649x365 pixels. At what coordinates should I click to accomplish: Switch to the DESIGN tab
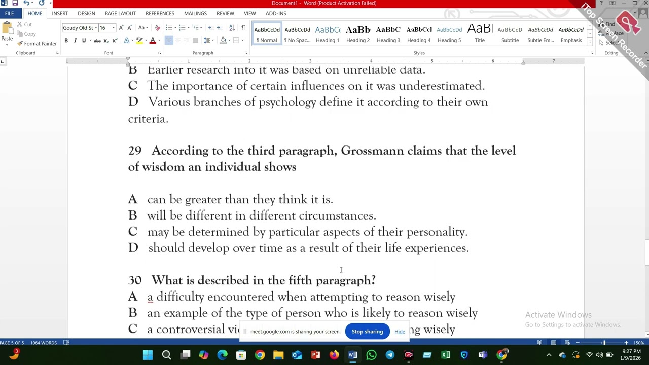86,13
